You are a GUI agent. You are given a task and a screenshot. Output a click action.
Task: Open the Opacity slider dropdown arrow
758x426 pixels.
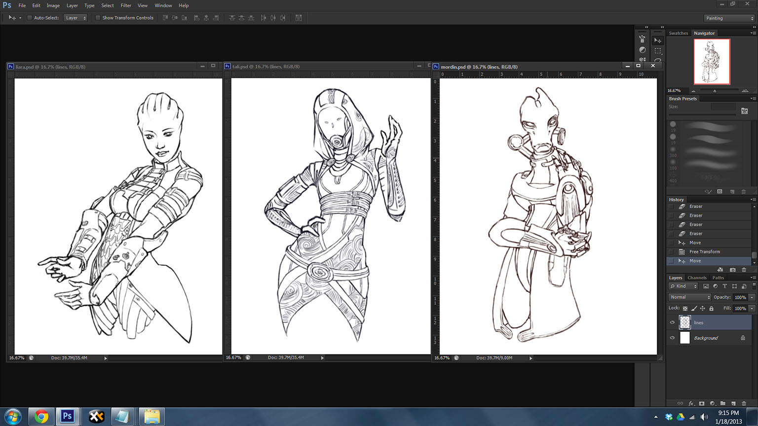pos(752,297)
